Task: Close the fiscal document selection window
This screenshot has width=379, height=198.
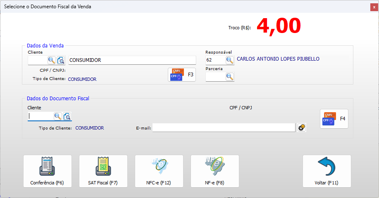Action: tap(374, 7)
